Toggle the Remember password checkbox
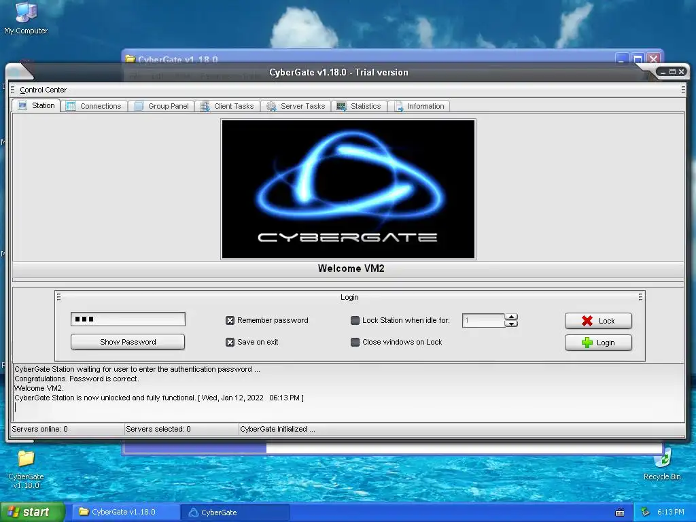 click(230, 321)
